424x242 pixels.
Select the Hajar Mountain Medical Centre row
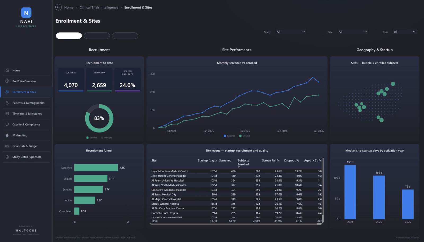236,171
